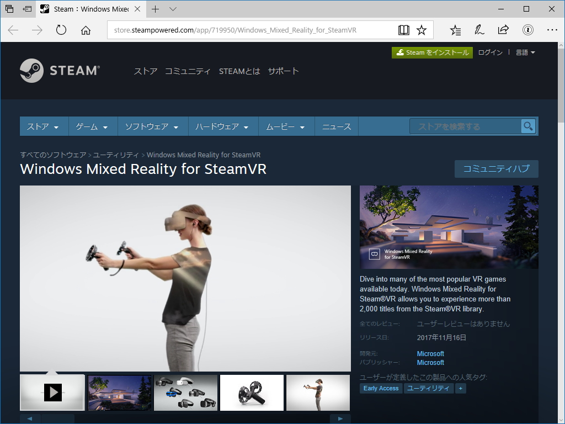Open the Microsoft developer link
This screenshot has height=424, width=565.
(430, 353)
